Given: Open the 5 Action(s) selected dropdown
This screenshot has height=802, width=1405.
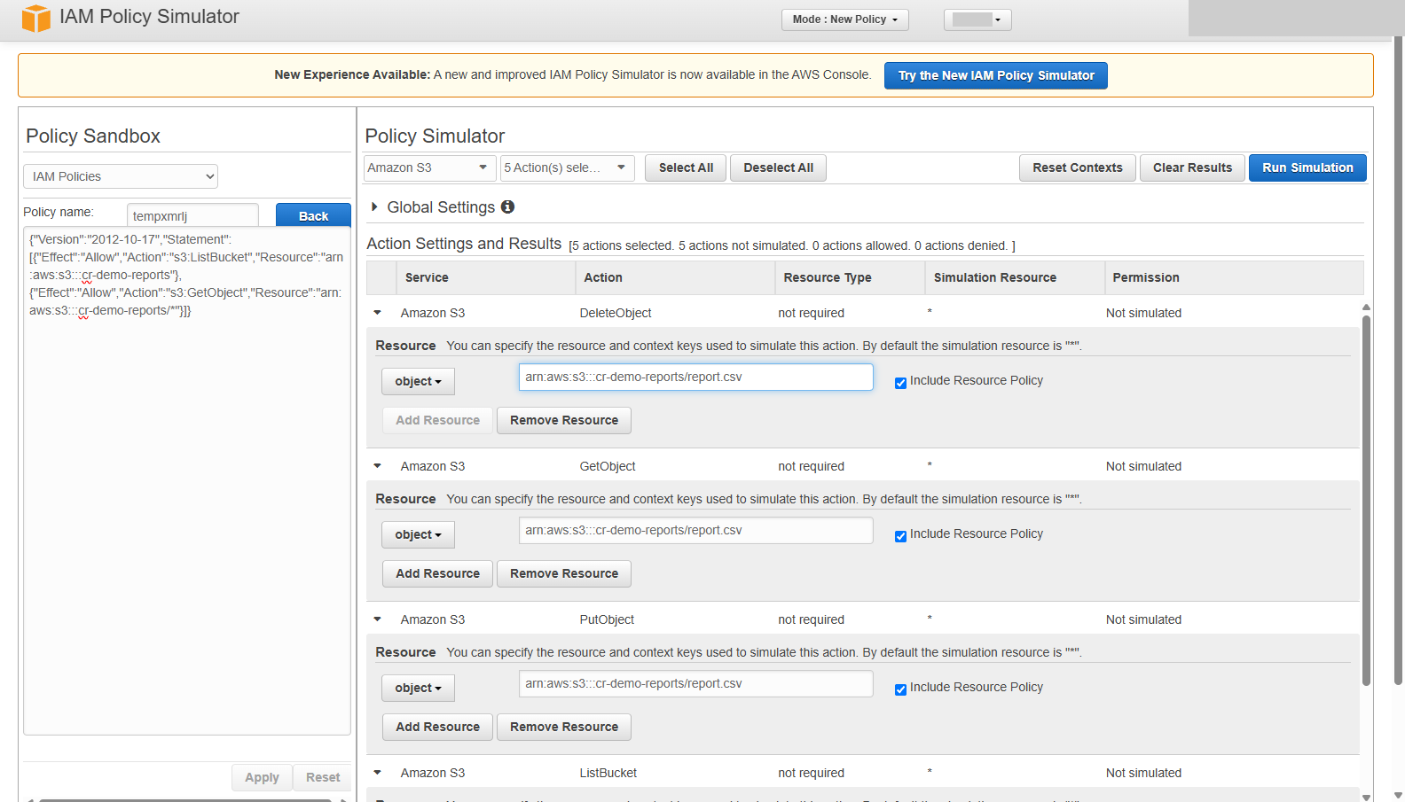Looking at the screenshot, I should [x=567, y=167].
